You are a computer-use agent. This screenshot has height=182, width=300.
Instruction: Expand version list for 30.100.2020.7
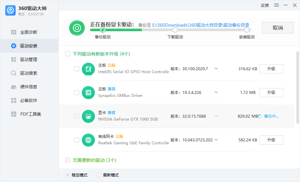pyautogui.click(x=216, y=69)
